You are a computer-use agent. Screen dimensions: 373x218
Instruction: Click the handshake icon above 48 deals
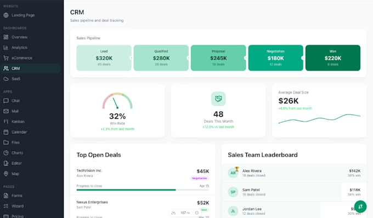point(218,99)
